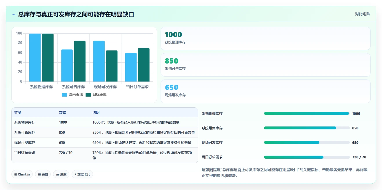Click the 系统可售库存 progress bar showing 850
This screenshot has height=190, width=382.
pyautogui.click(x=307, y=128)
